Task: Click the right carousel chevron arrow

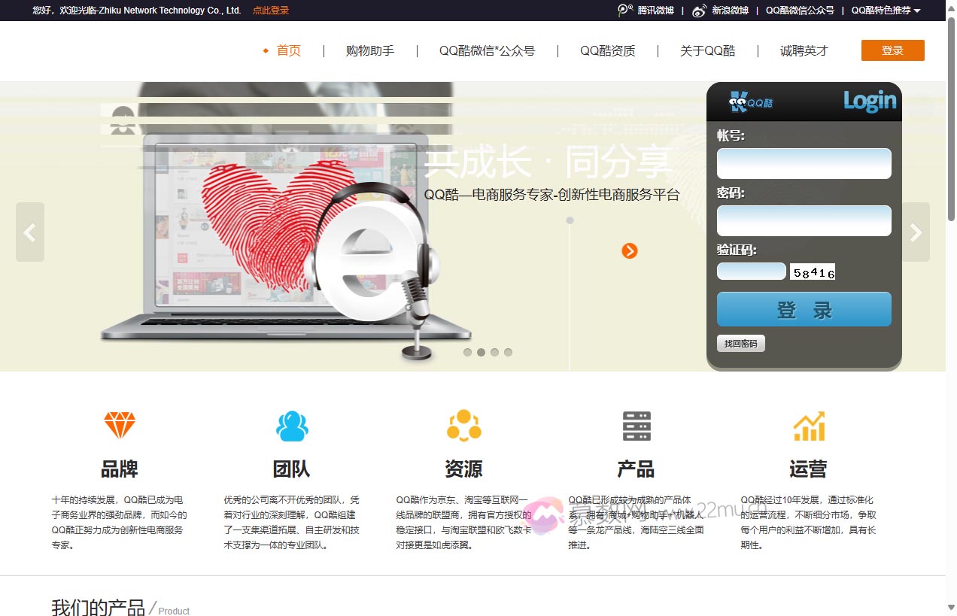Action: [x=916, y=232]
